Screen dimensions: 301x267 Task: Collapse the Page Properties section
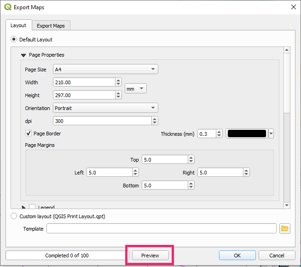click(23, 55)
